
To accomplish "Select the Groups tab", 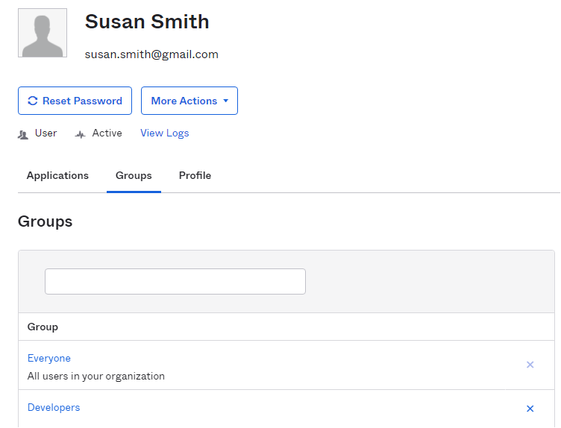I will [134, 176].
